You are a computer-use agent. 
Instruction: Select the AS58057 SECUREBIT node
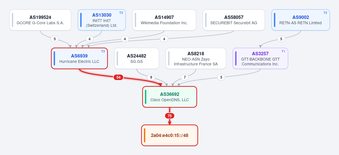234,20
